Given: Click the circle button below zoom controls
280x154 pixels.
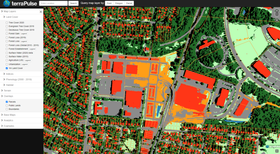Looking at the screenshot, I should pyautogui.click(x=277, y=20).
